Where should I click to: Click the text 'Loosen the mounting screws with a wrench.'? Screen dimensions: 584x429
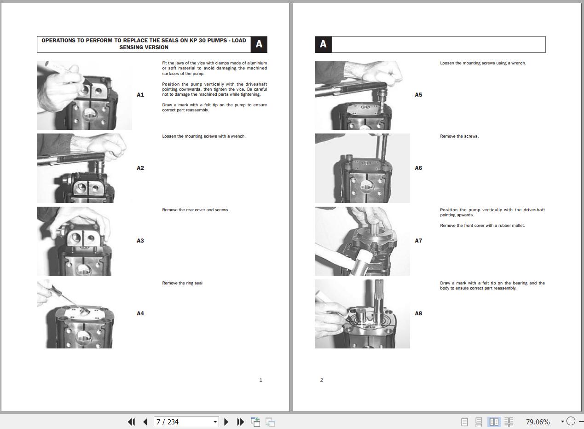click(204, 136)
